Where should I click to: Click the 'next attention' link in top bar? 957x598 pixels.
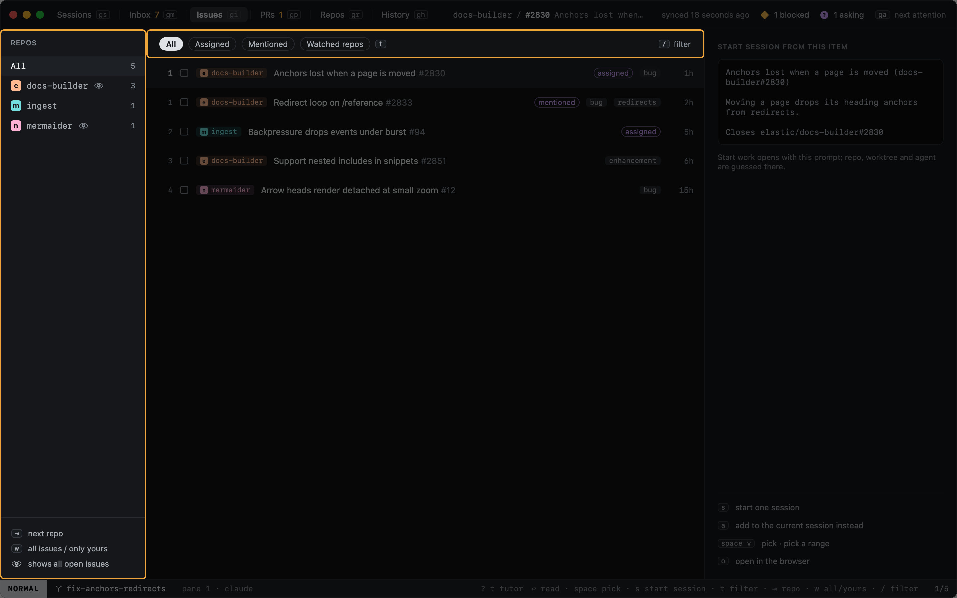pos(920,15)
